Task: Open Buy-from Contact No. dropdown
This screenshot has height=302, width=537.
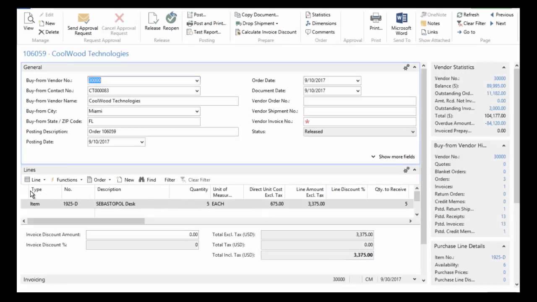Action: 197,91
